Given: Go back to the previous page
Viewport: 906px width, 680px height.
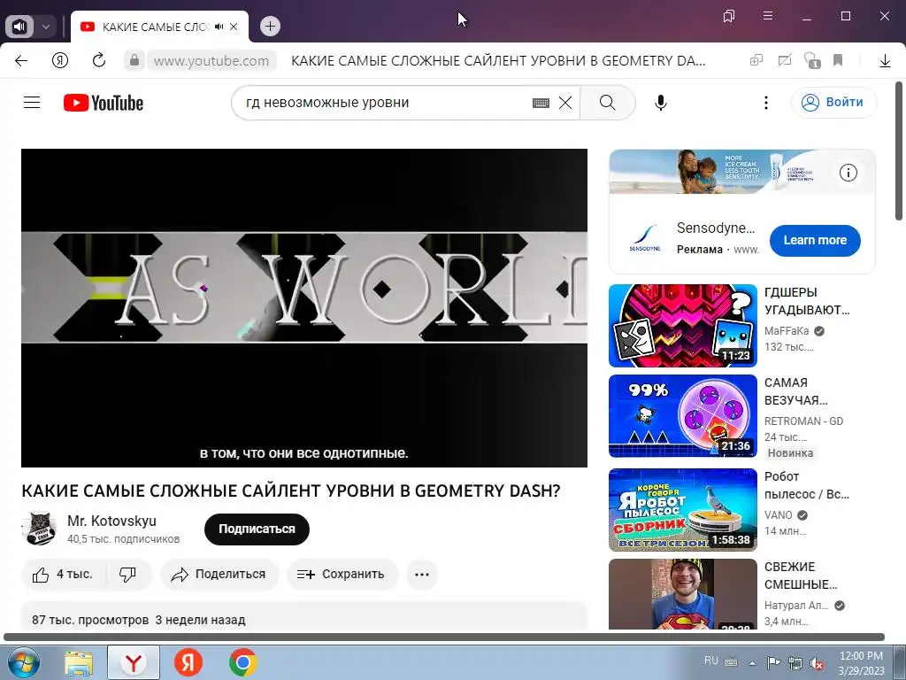Looking at the screenshot, I should click(x=21, y=60).
